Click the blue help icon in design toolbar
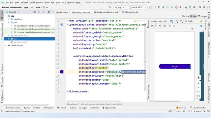Image resolution: width=211 pixels, height=118 pixels. (x=201, y=26)
